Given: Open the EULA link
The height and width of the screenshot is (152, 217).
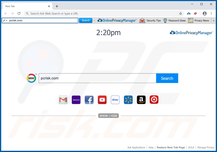Looking at the screenshot, I should point(191,147).
